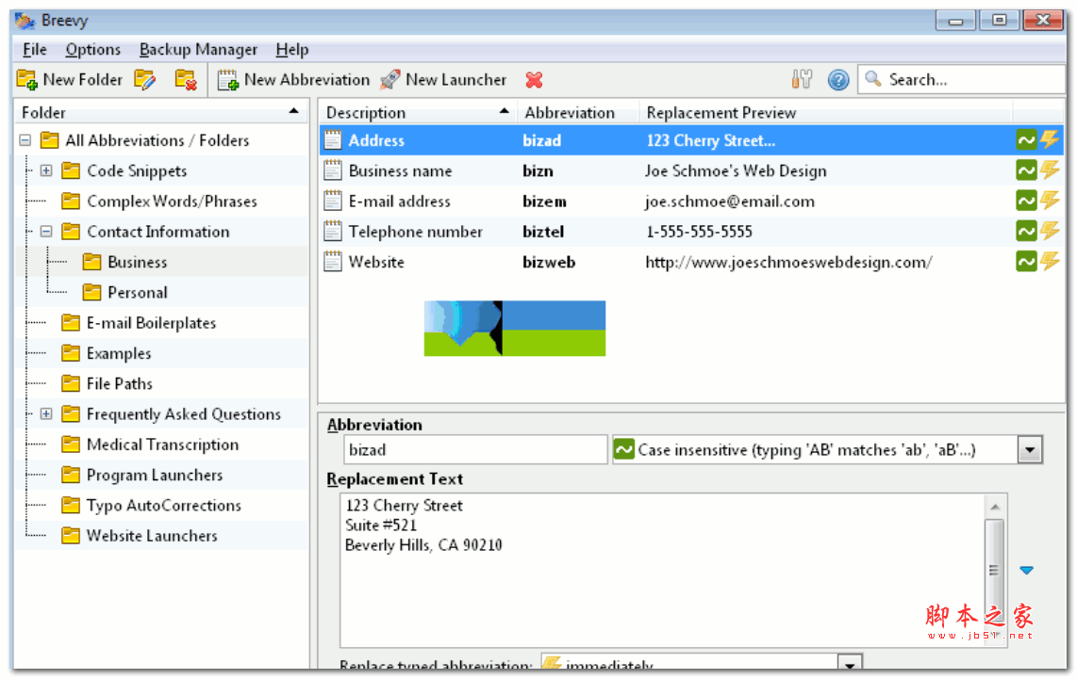The image size is (1077, 679).
Task: Select the Website Launchers folder
Action: coord(152,536)
